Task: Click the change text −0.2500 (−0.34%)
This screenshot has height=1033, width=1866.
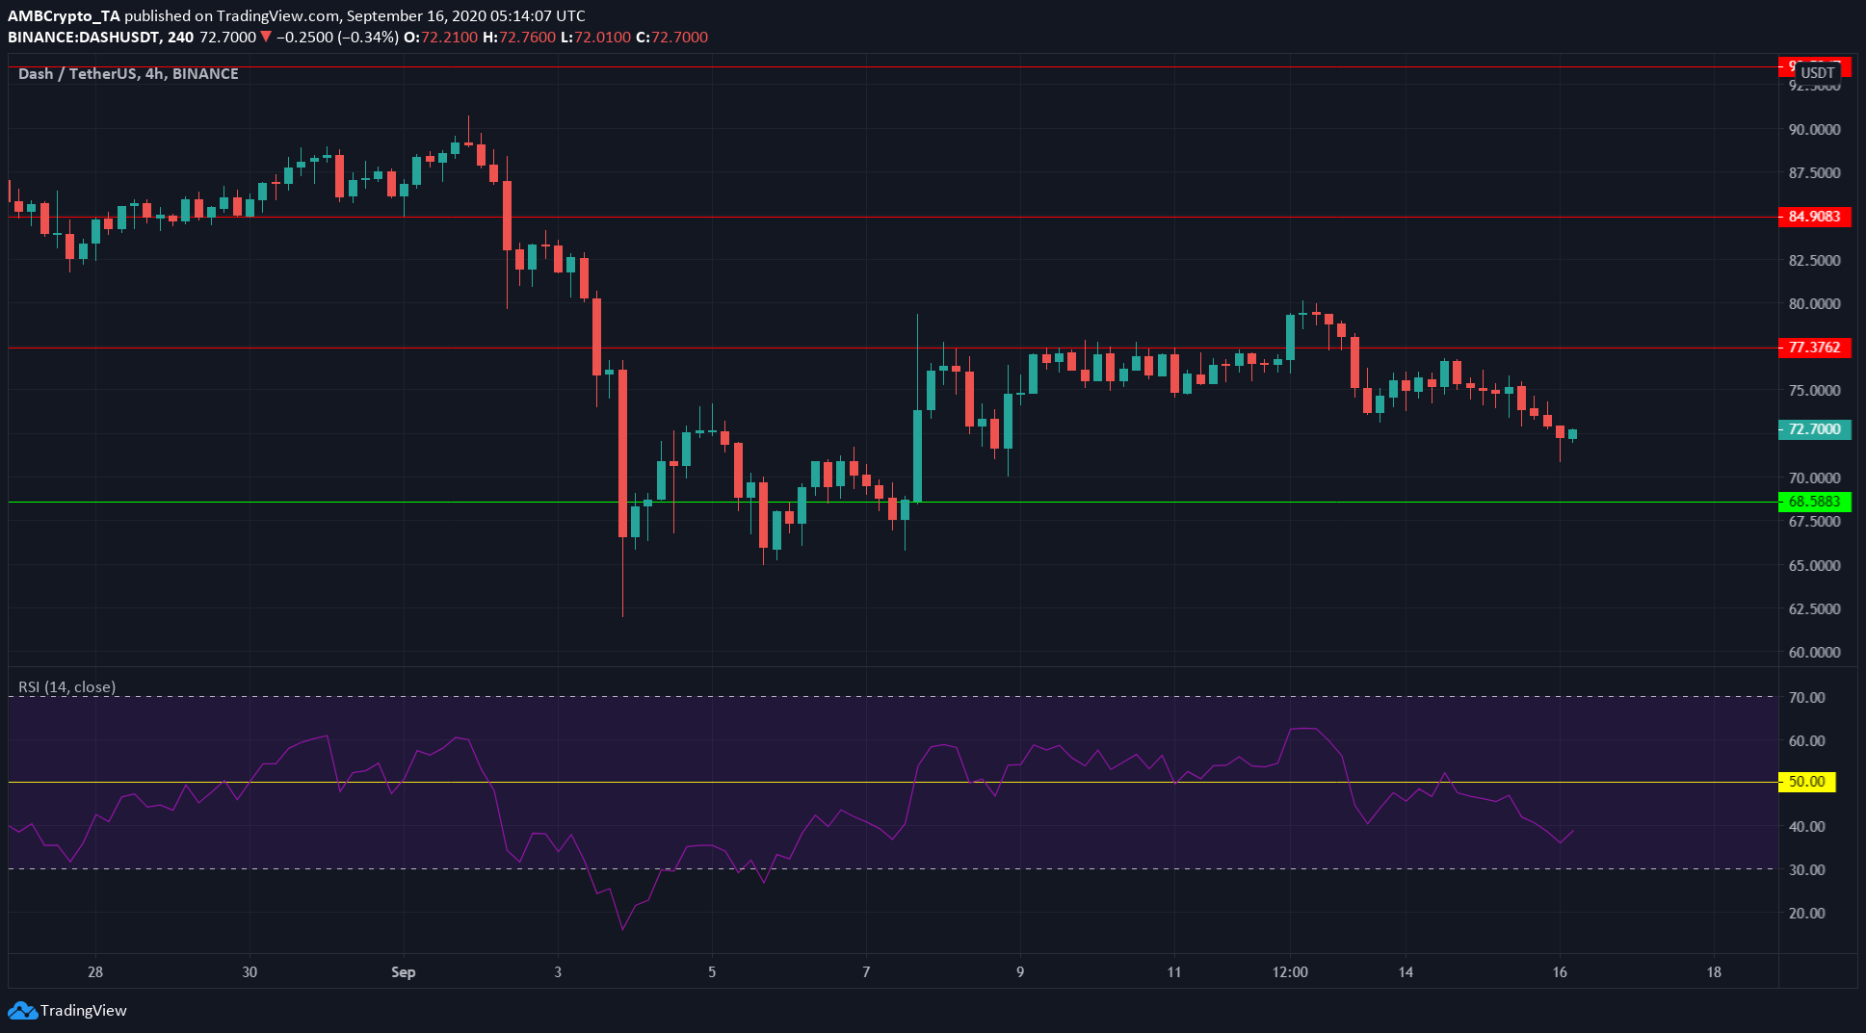Action: point(337,38)
